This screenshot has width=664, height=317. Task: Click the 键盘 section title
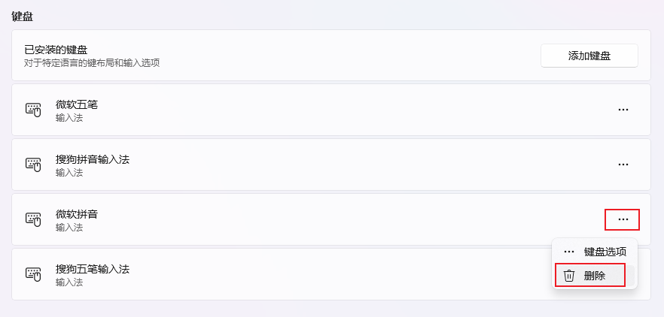[x=23, y=16]
